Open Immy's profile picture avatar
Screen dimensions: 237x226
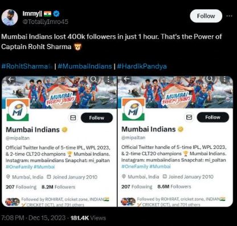coord(10,17)
